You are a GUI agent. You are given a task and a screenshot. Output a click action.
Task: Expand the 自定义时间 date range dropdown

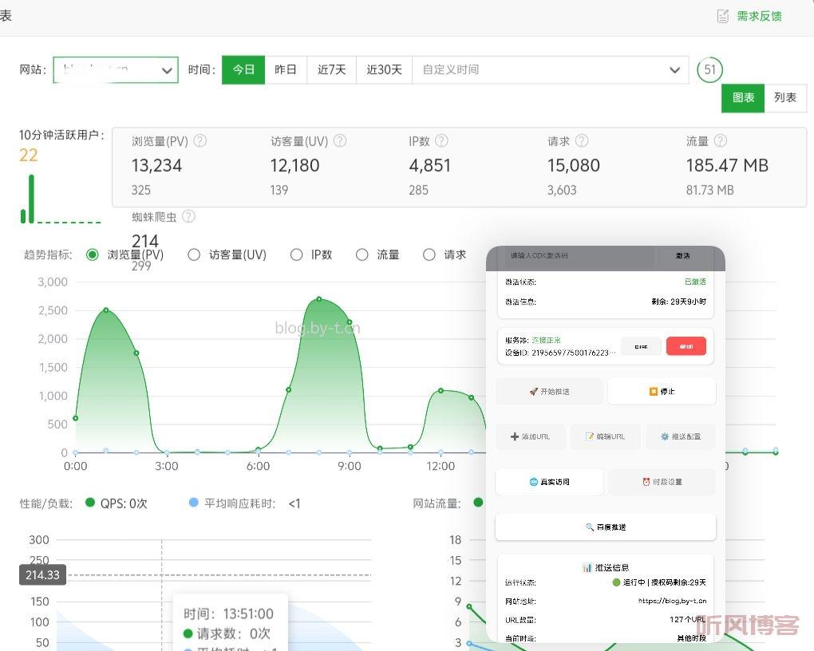[x=674, y=70]
